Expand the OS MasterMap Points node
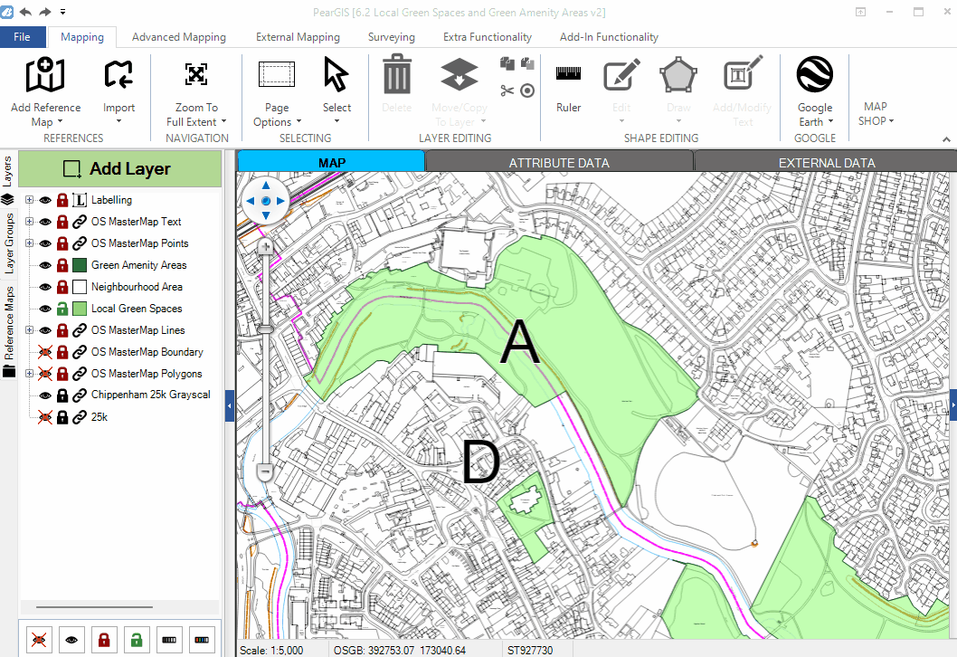 click(29, 243)
